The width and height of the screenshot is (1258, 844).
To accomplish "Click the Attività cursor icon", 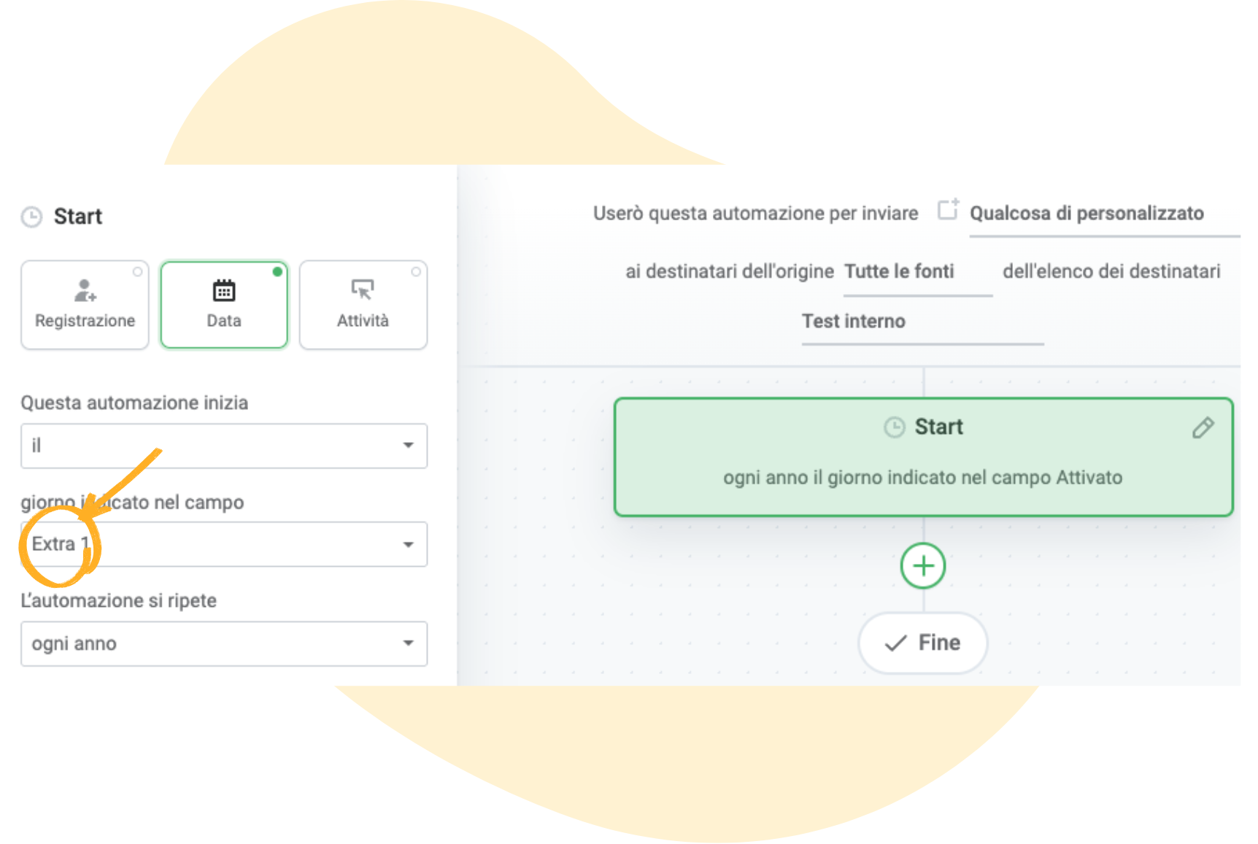I will click(x=363, y=290).
